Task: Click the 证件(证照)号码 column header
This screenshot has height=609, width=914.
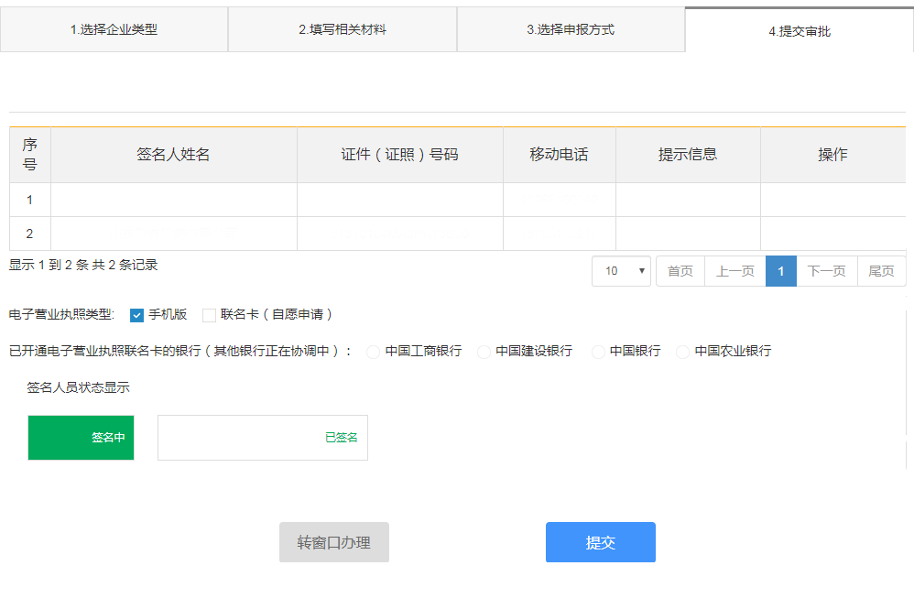Action: point(400,155)
